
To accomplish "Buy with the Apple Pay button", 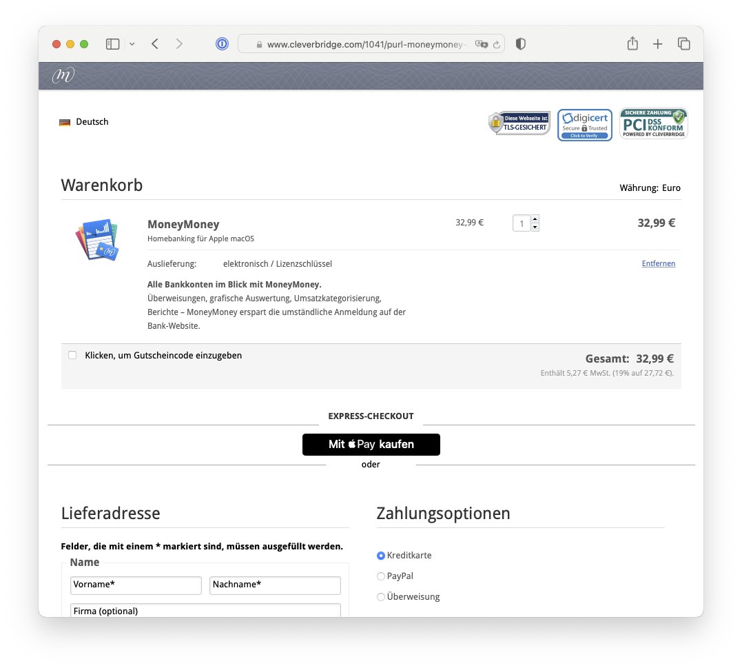I will [371, 445].
